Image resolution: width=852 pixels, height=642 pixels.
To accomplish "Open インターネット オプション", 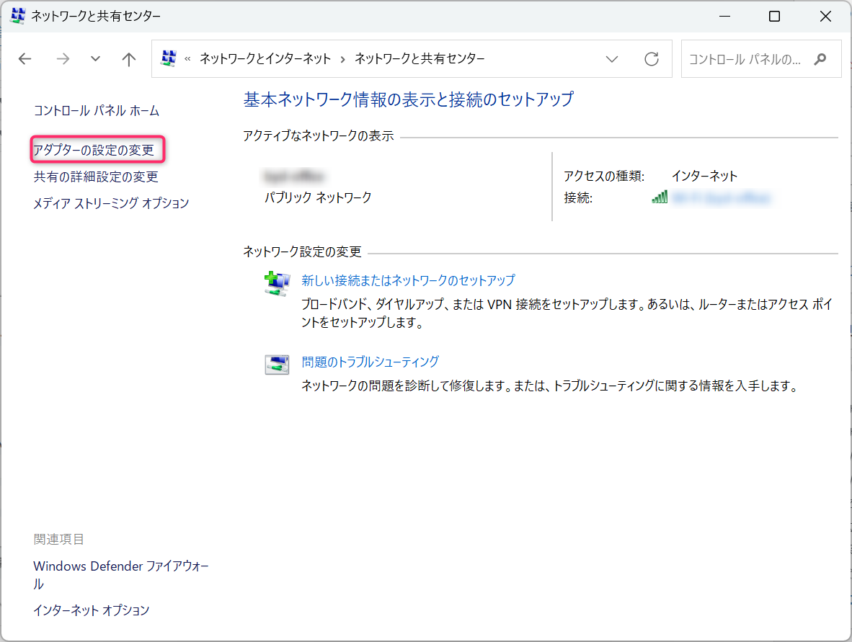I will click(x=92, y=610).
